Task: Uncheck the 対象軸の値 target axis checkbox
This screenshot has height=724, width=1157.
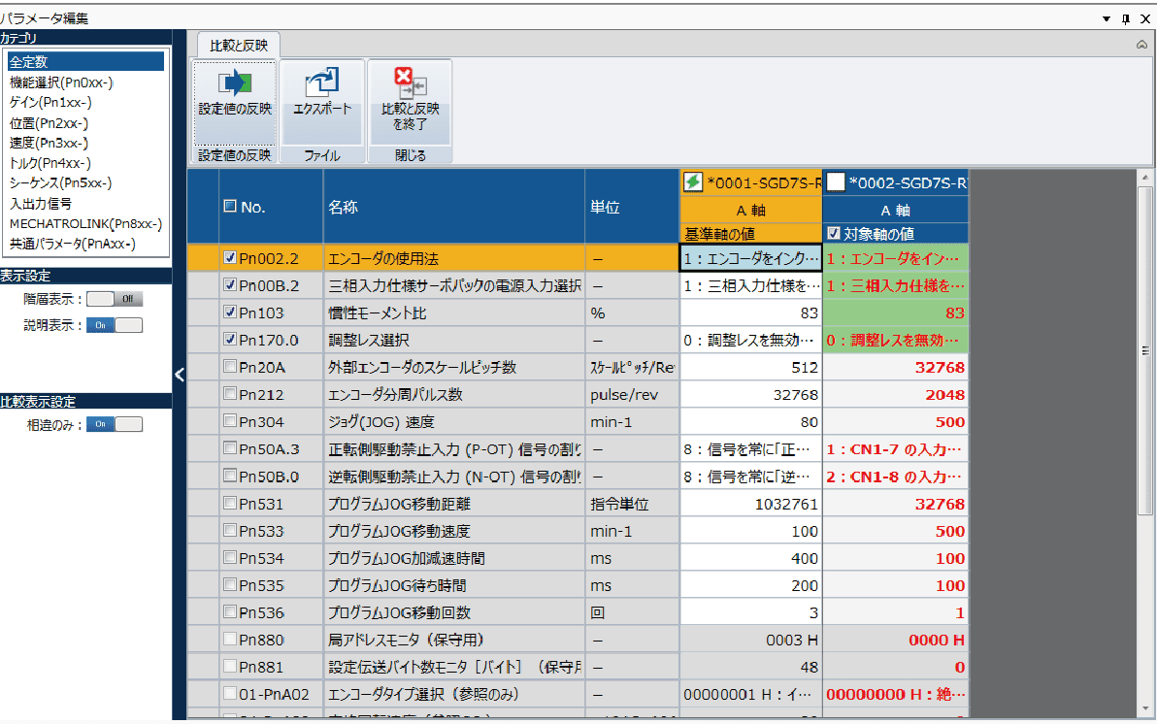Action: click(834, 233)
